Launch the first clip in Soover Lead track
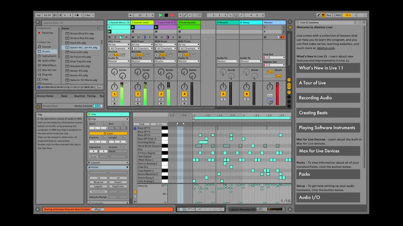 click(x=133, y=27)
